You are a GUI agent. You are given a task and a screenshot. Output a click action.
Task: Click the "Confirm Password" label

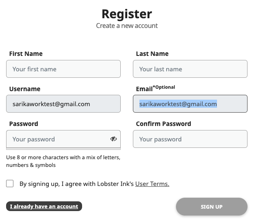164,124
